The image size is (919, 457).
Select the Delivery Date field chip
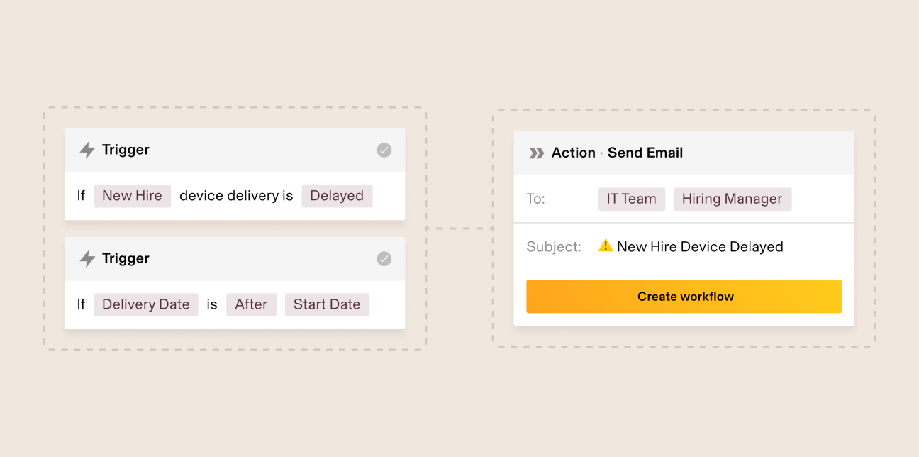point(145,304)
